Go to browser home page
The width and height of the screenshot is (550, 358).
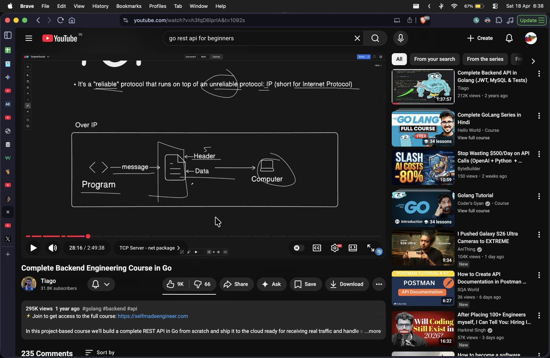pos(72,20)
